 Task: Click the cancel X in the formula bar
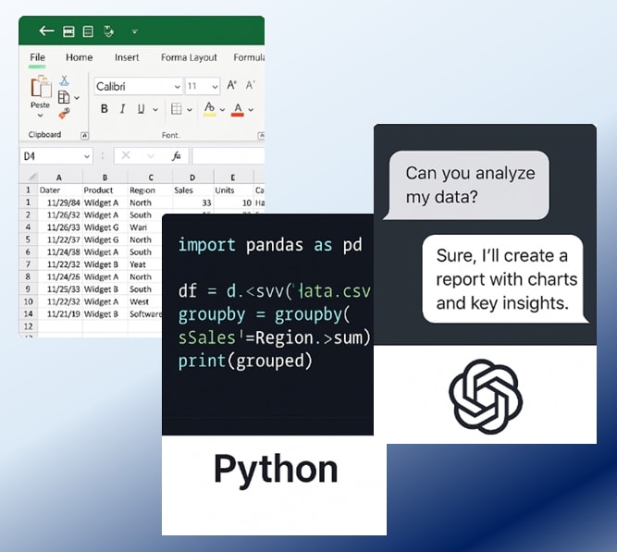pyautogui.click(x=126, y=155)
